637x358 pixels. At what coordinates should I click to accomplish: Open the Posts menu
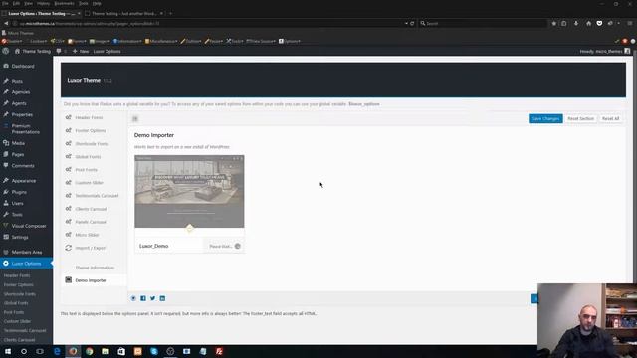tap(17, 81)
